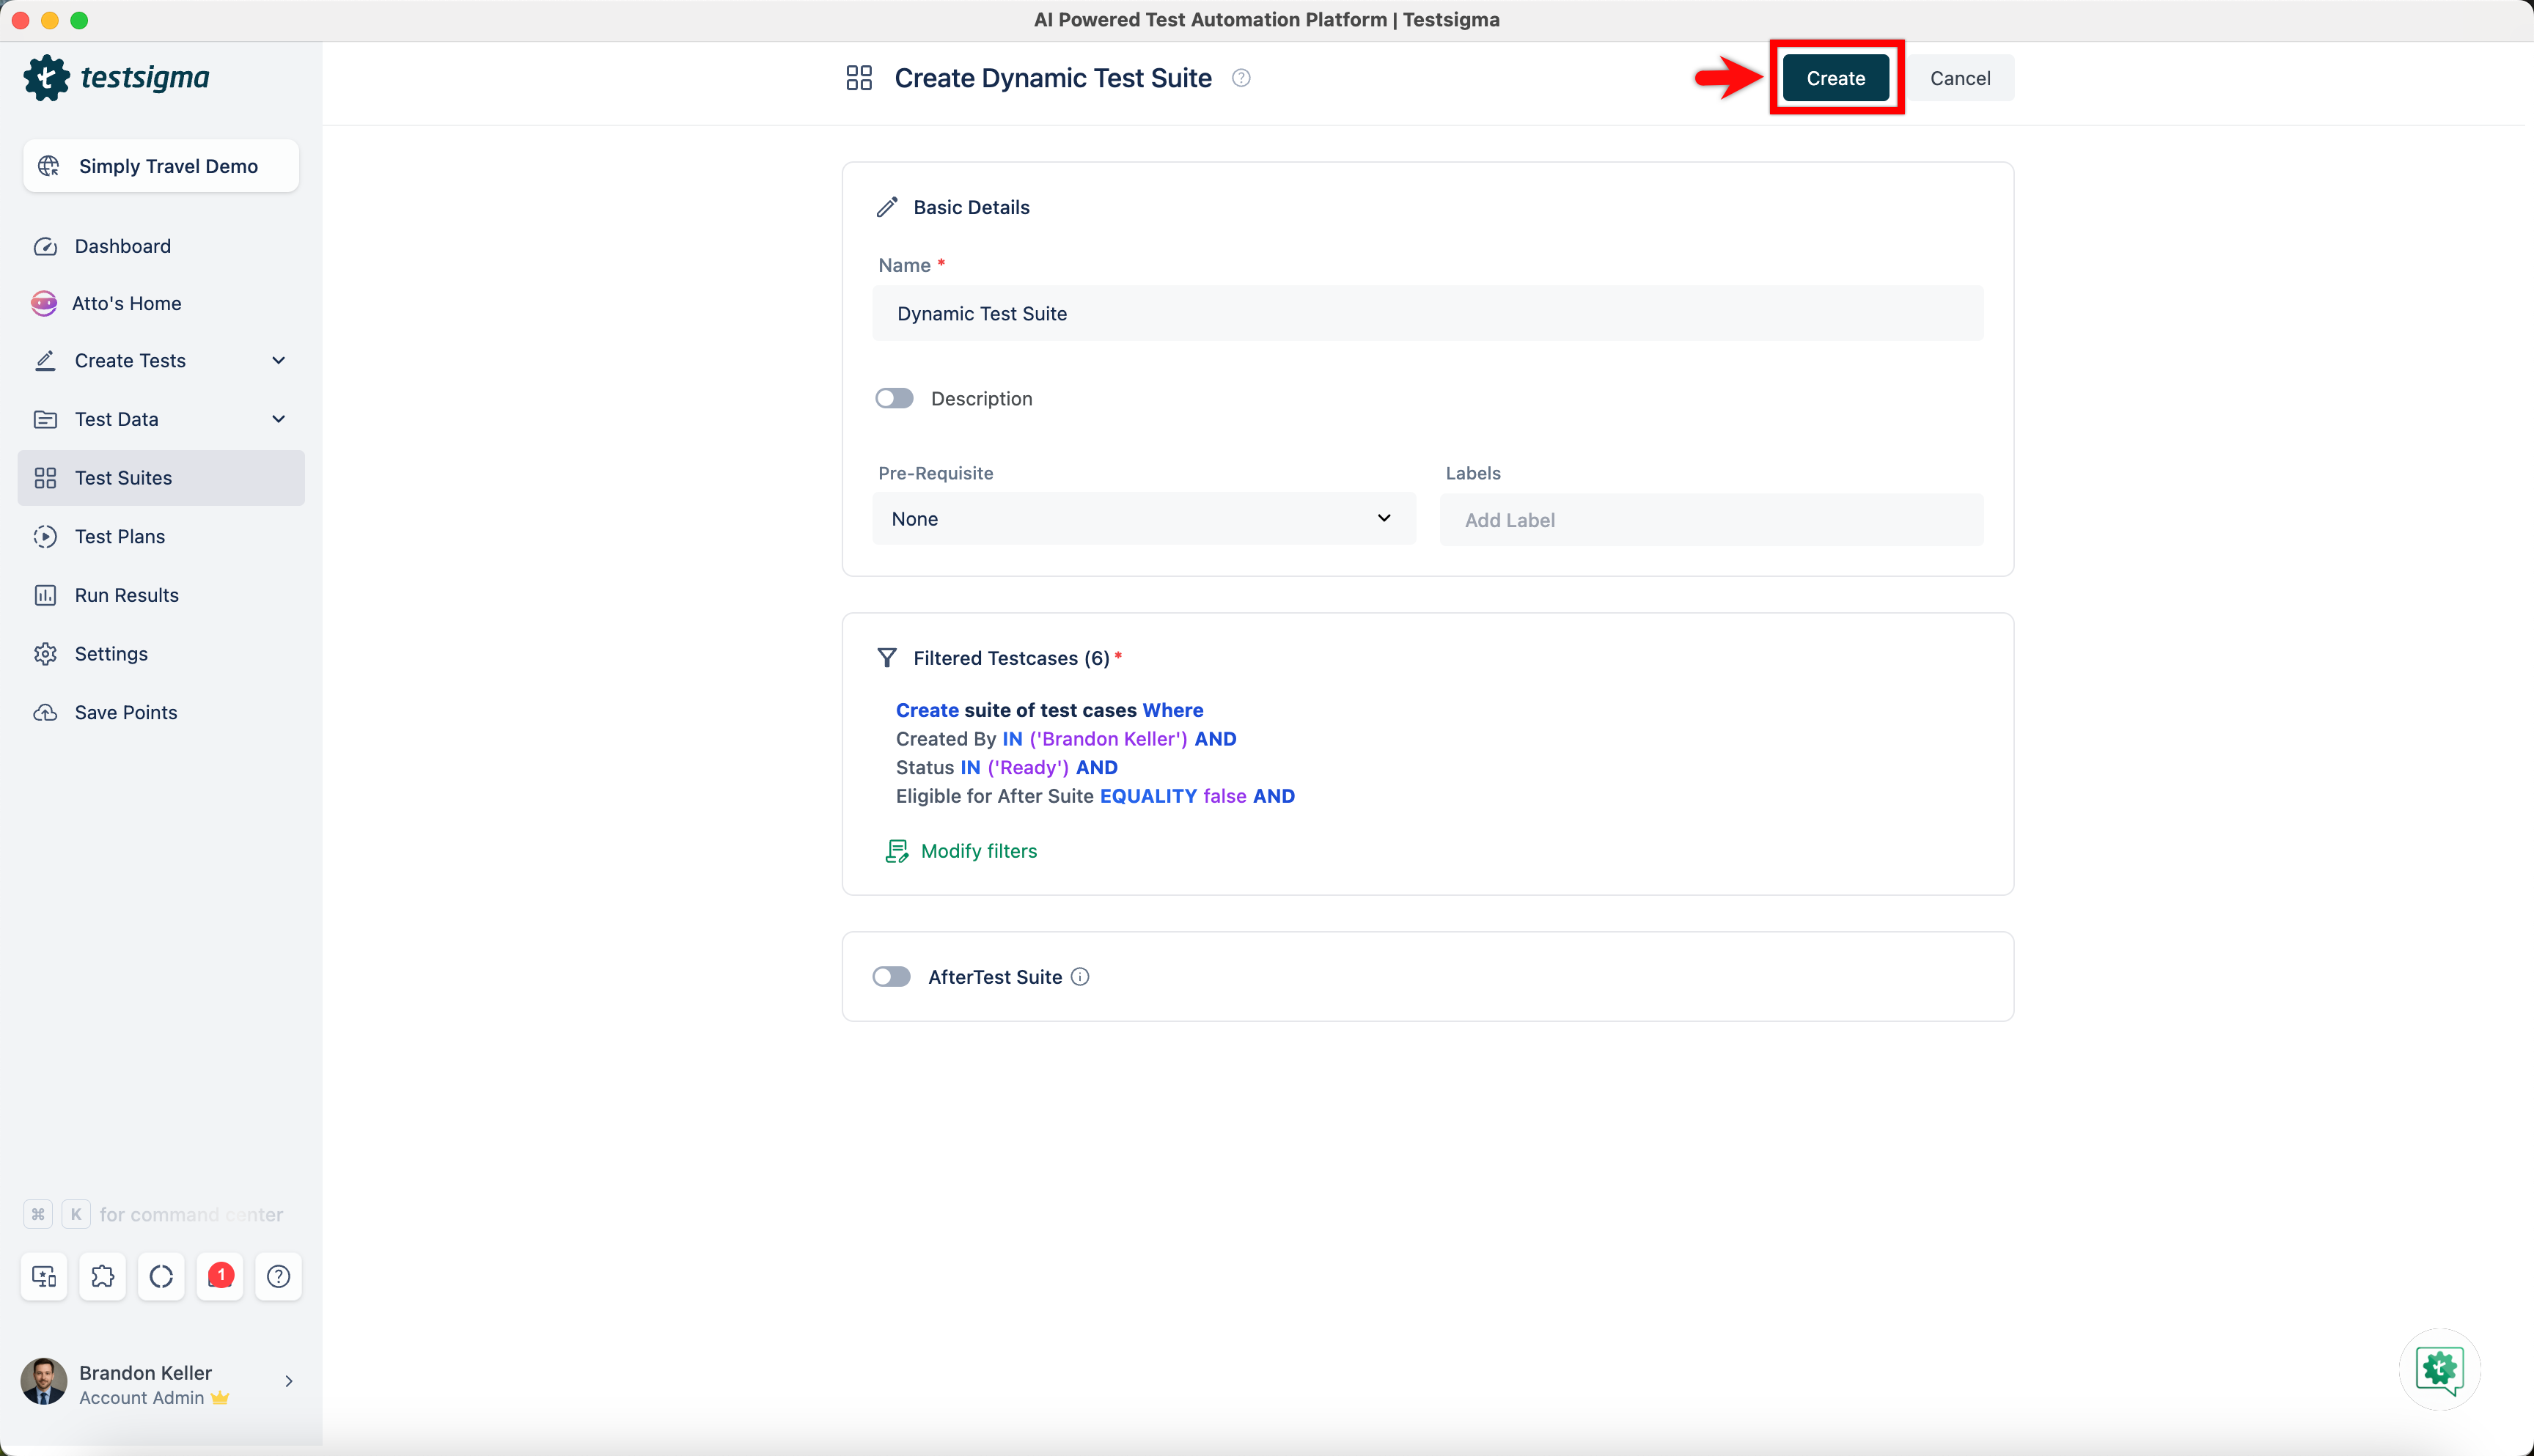Screen dimensions: 2534x1456
Task: Open Save Points in the sidebar
Action: [126, 712]
